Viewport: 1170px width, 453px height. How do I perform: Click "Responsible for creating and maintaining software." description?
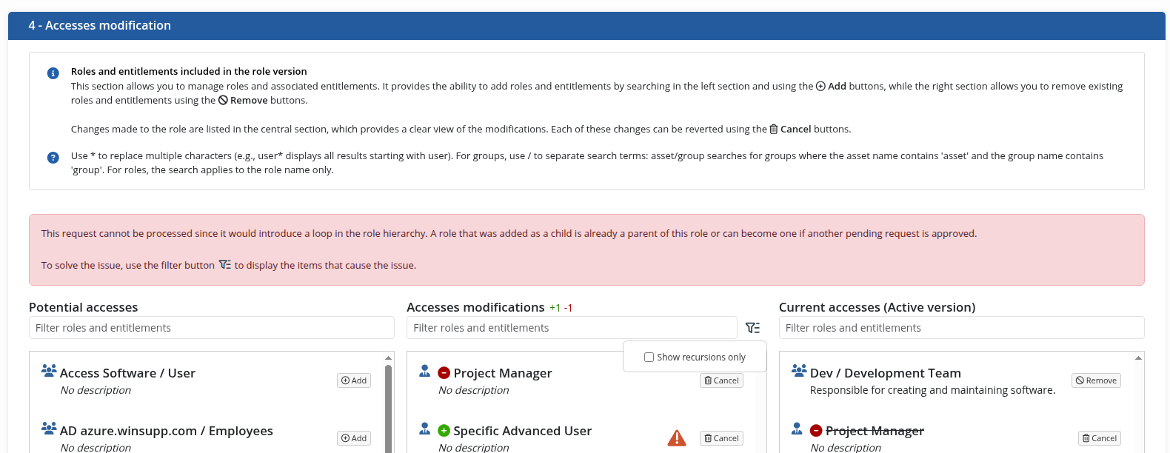point(933,390)
